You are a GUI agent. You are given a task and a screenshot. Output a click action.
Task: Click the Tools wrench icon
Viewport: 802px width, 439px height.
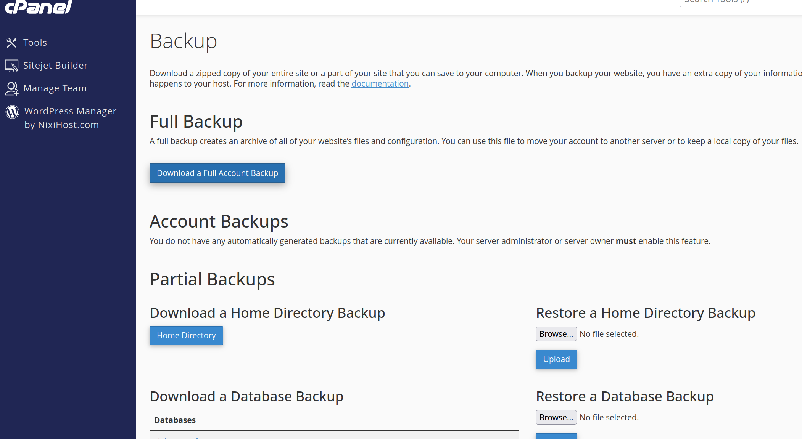click(11, 43)
